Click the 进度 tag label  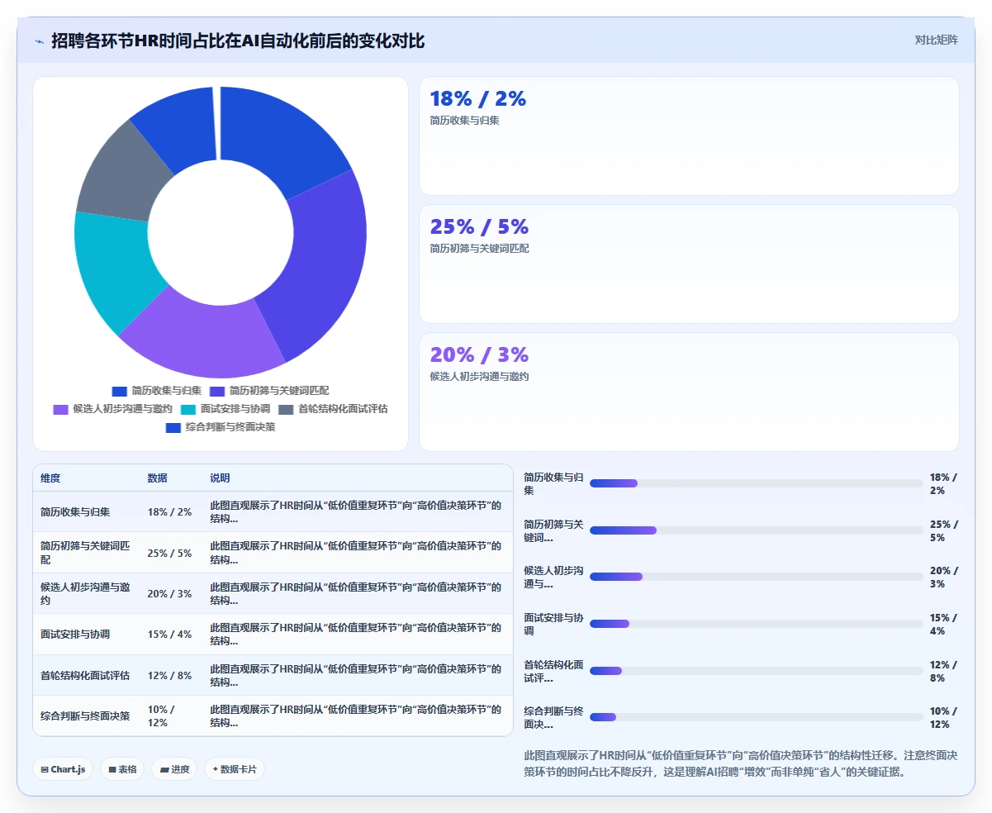pos(180,769)
